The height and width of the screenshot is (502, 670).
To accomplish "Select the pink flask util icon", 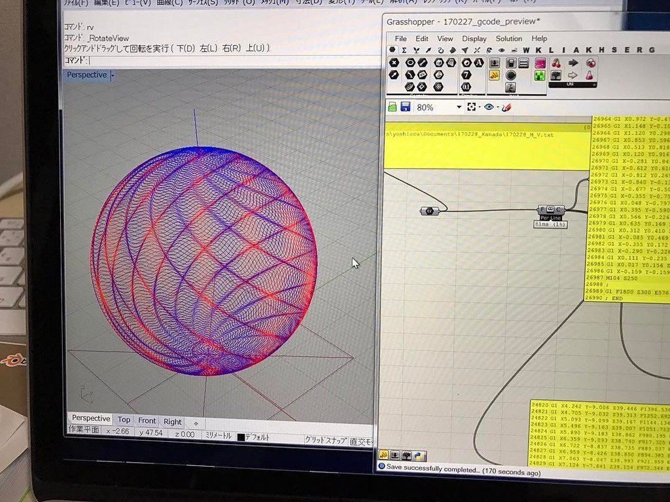I will [590, 76].
